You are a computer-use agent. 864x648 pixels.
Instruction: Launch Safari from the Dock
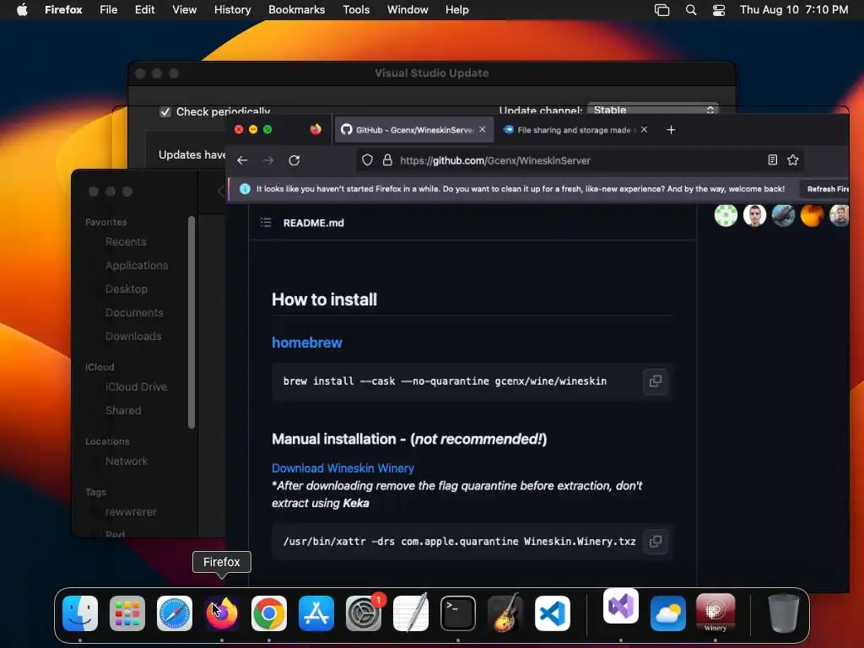175,613
